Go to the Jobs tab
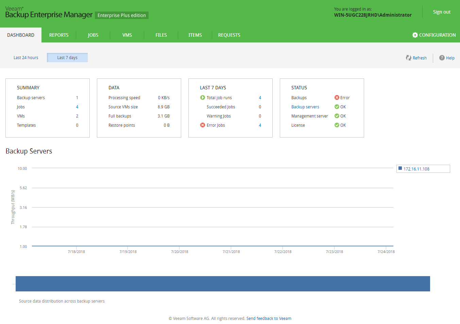Screen dimensions: 460x324 [x=93, y=35]
